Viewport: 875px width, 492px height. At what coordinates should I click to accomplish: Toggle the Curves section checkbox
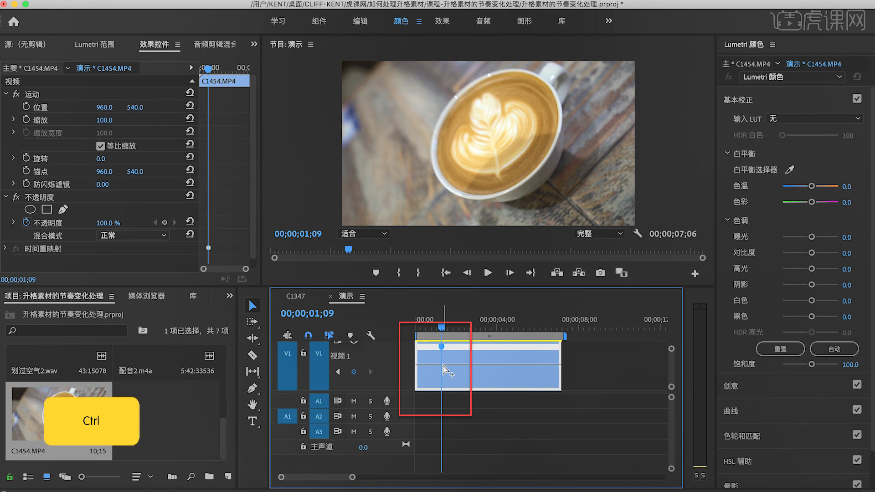coord(857,410)
